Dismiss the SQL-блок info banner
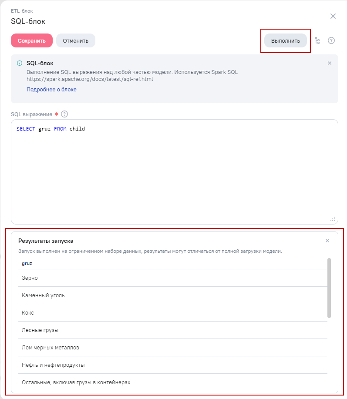Image resolution: width=347 pixels, height=399 pixels. (330, 63)
